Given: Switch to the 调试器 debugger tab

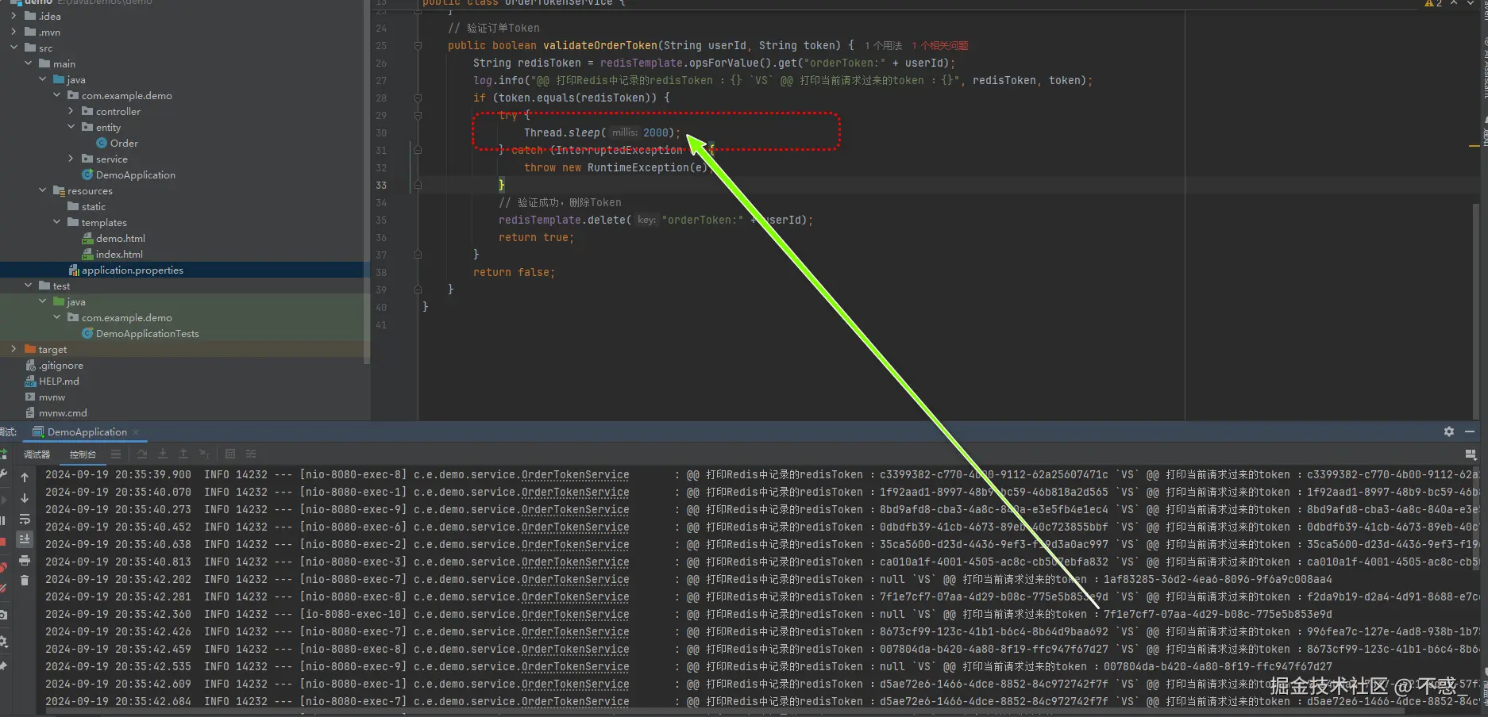Looking at the screenshot, I should point(37,454).
